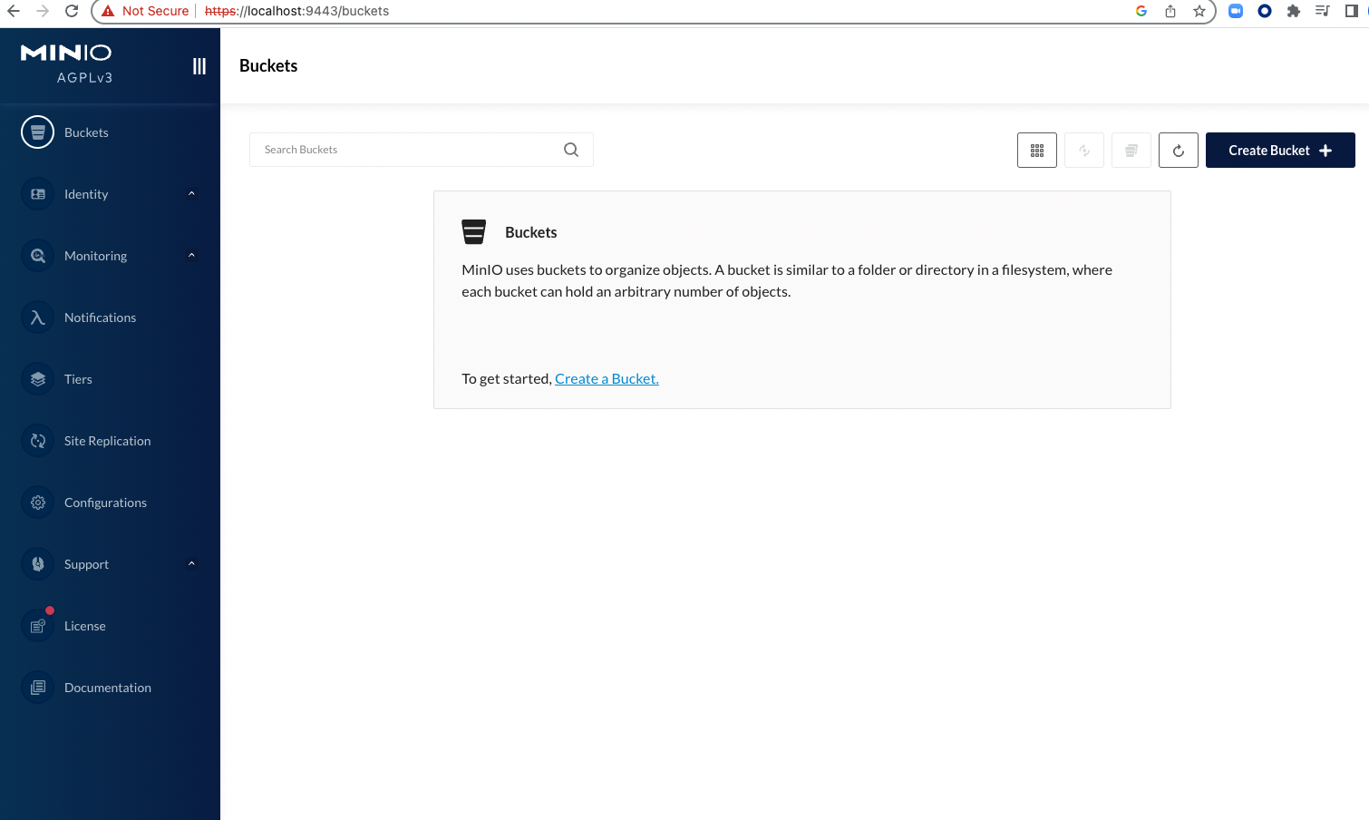This screenshot has height=820, width=1369.
Task: Expand the Identity menu chevron
Action: coord(191,193)
